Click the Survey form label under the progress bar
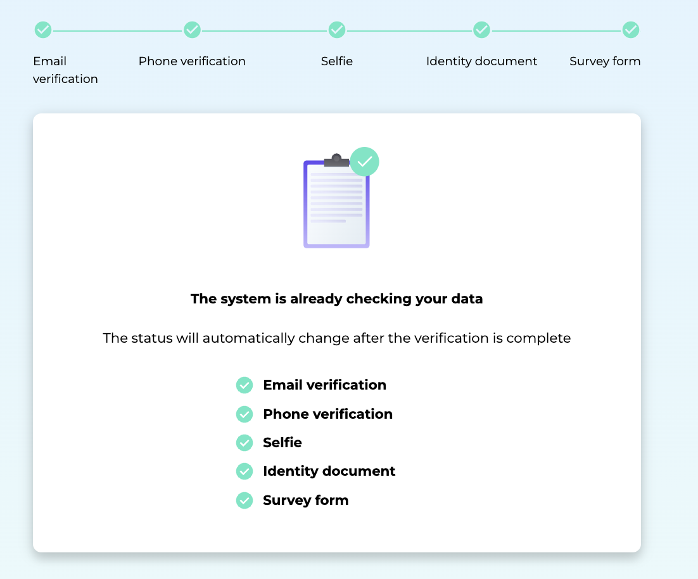Image resolution: width=698 pixels, height=579 pixels. 605,61
